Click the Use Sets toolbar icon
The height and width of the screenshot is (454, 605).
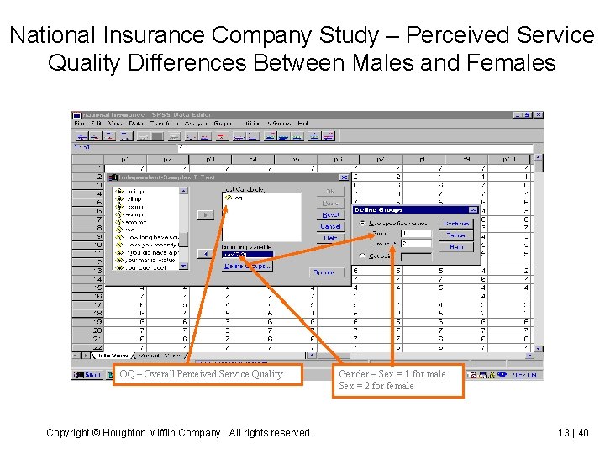point(329,136)
